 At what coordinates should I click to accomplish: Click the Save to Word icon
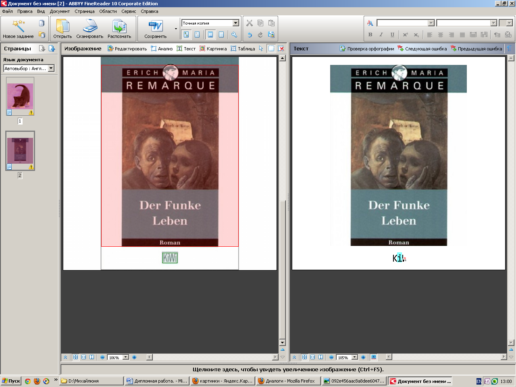pos(156,26)
